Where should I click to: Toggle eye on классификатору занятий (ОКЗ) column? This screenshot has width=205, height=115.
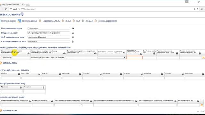pyautogui.click(x=64, y=53)
